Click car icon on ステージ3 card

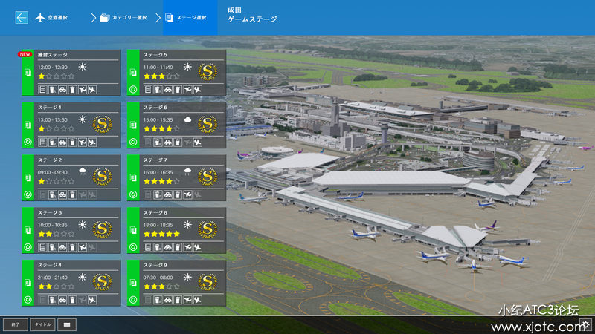click(x=62, y=248)
